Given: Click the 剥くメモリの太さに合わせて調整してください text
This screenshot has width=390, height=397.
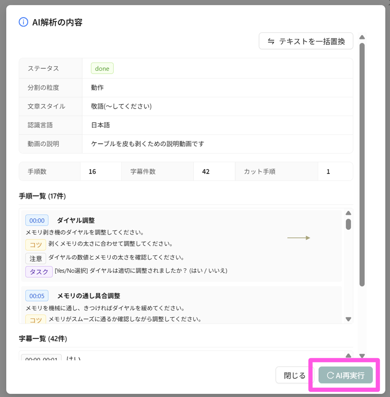Looking at the screenshot, I should 110,243.
